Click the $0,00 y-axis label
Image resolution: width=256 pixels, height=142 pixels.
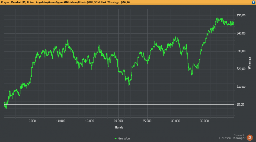(x=240, y=104)
